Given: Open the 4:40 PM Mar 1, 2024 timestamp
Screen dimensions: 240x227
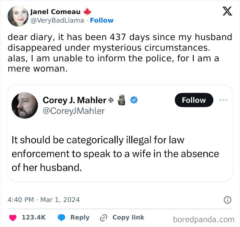Looking at the screenshot, I should tap(43, 200).
